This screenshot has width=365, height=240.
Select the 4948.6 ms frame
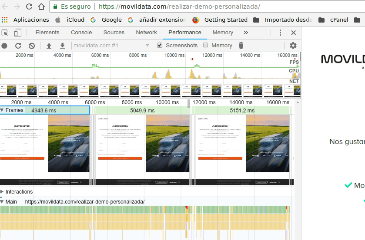point(44,111)
